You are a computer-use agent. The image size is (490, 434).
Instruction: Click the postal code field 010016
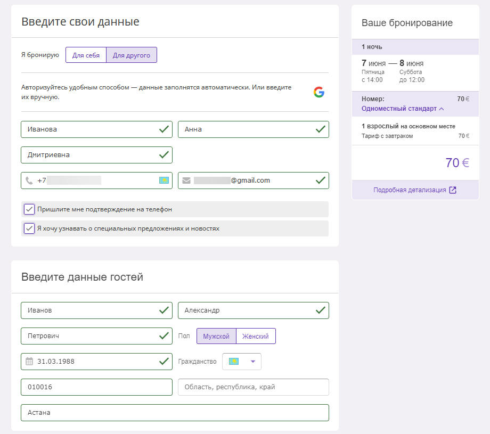[96, 387]
